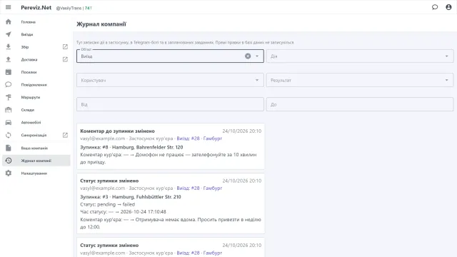
Task: Click the status time 2026-10-24 17:10:48 line
Action: tap(123, 212)
